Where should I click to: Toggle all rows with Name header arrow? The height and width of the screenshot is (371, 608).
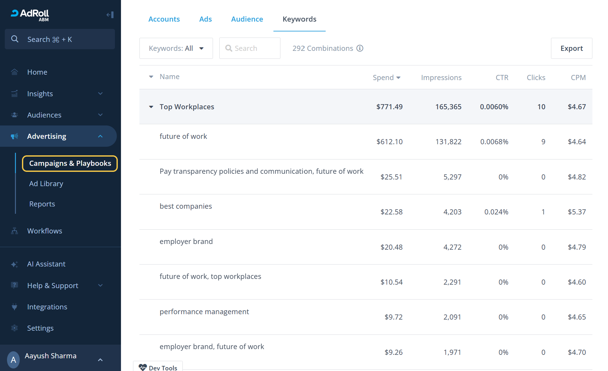(x=151, y=77)
